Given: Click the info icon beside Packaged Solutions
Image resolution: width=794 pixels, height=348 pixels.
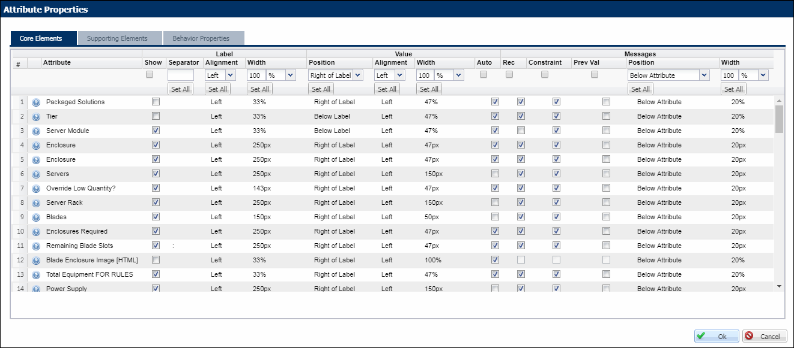Looking at the screenshot, I should click(x=35, y=102).
